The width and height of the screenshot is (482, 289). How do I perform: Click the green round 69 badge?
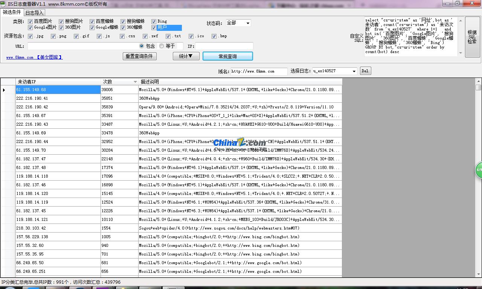point(479,170)
